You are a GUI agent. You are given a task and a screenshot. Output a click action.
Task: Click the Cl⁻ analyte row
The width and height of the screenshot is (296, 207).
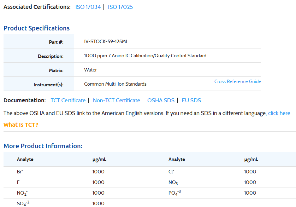point(171,172)
